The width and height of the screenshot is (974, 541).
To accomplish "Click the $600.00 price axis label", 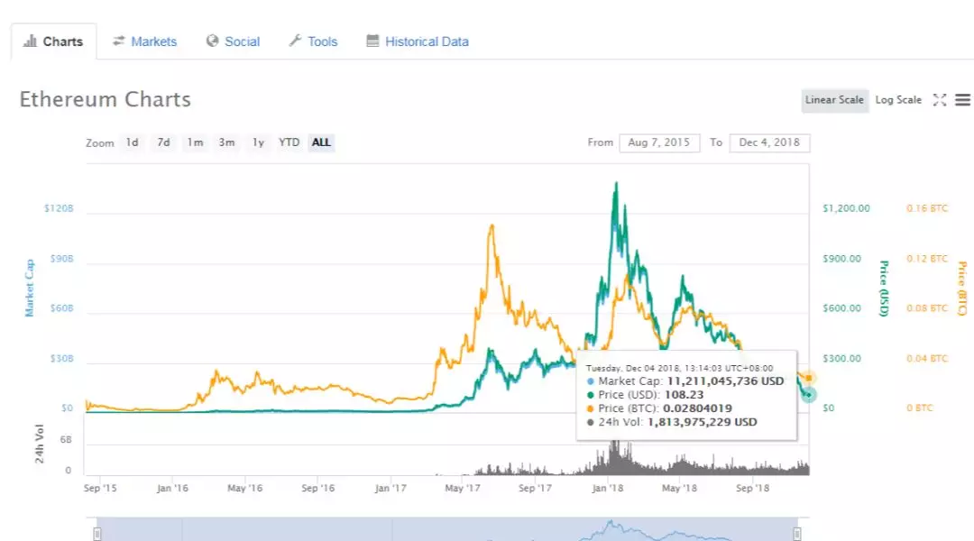I will (841, 308).
